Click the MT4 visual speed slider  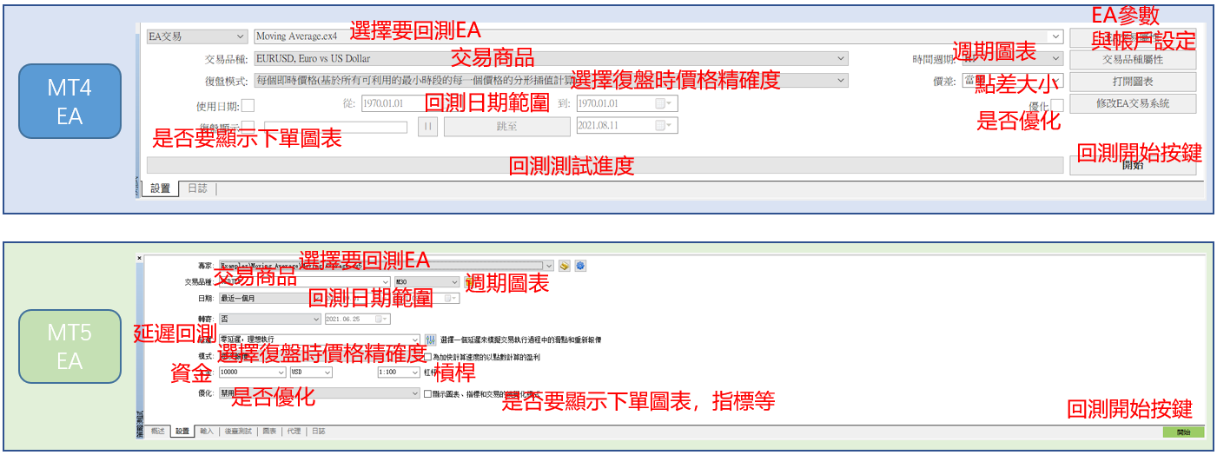tap(336, 128)
